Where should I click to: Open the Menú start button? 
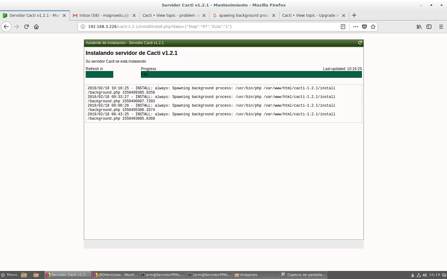tap(9, 275)
